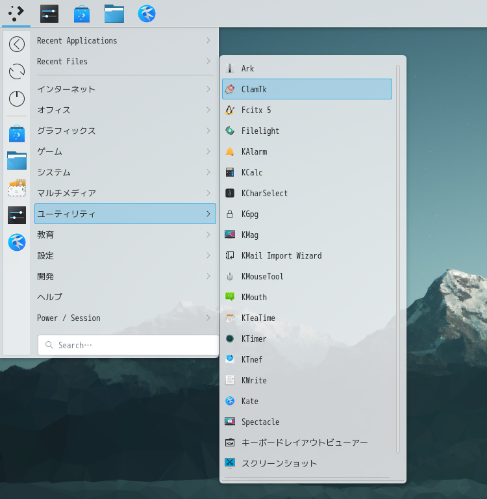Open the settings sliders icon in the sidebar
Screen dimensions: 487x499
tap(17, 215)
